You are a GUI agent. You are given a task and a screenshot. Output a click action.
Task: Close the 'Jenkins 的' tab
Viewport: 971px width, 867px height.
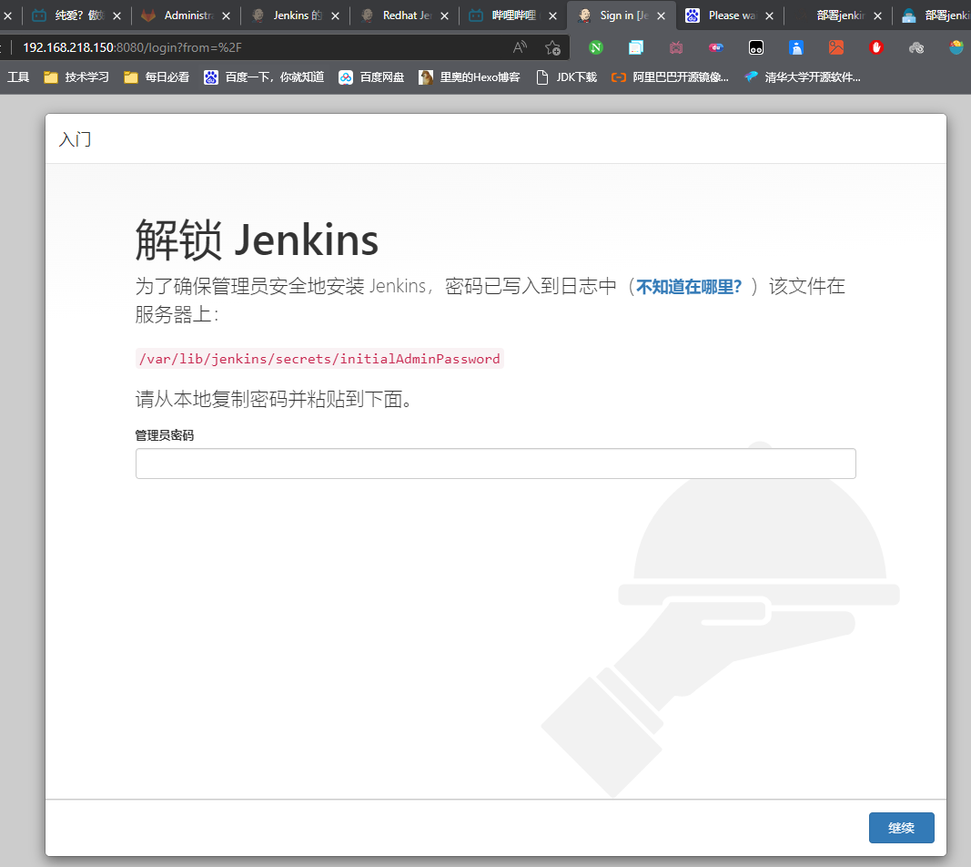tap(335, 16)
